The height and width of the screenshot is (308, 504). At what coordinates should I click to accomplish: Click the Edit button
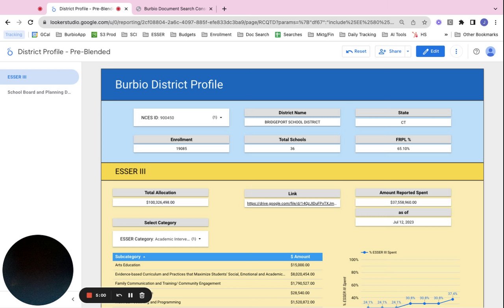430,51
